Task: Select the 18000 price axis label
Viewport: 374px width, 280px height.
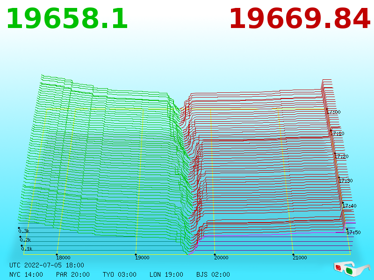Action: [63, 258]
